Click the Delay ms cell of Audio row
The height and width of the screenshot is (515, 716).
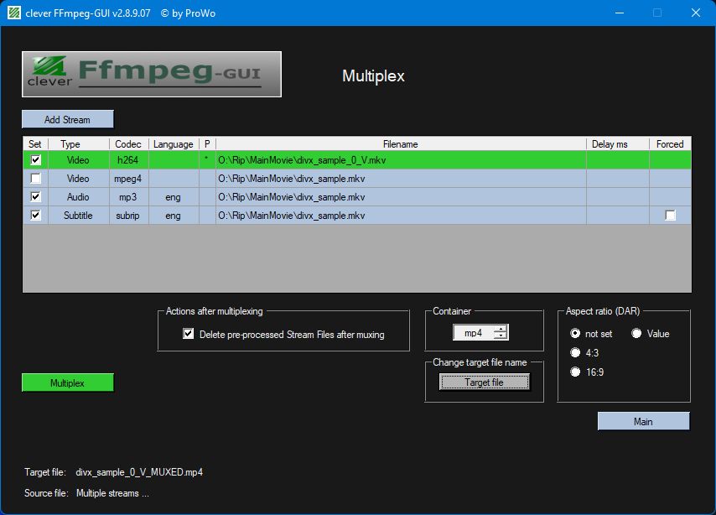617,197
